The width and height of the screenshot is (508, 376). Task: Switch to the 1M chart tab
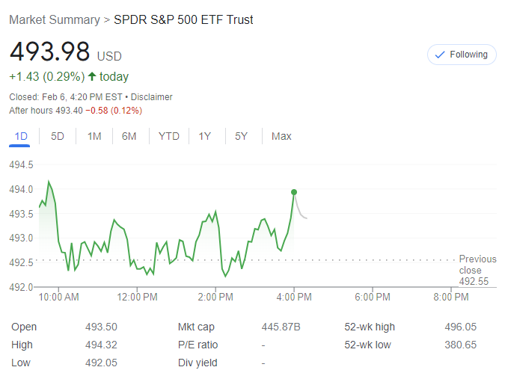94,136
